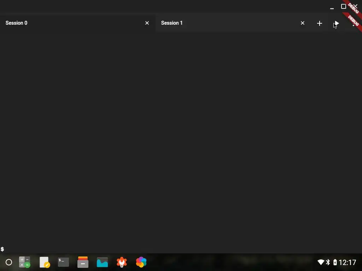
Task: Open the launcher circle button
Action: (x=9, y=262)
